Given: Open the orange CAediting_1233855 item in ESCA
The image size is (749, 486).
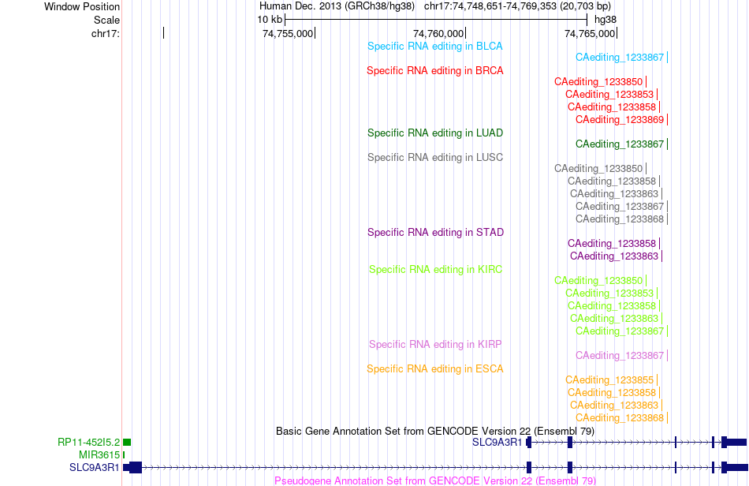Looking at the screenshot, I should (609, 380).
